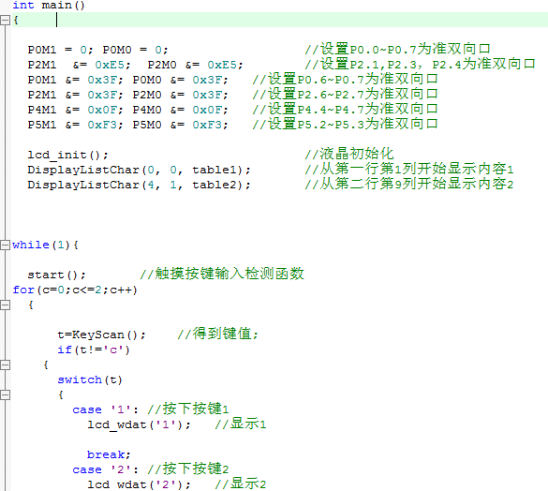Collapse the if(t!='c') block fold marker
548x491 pixels.
click(x=5, y=365)
